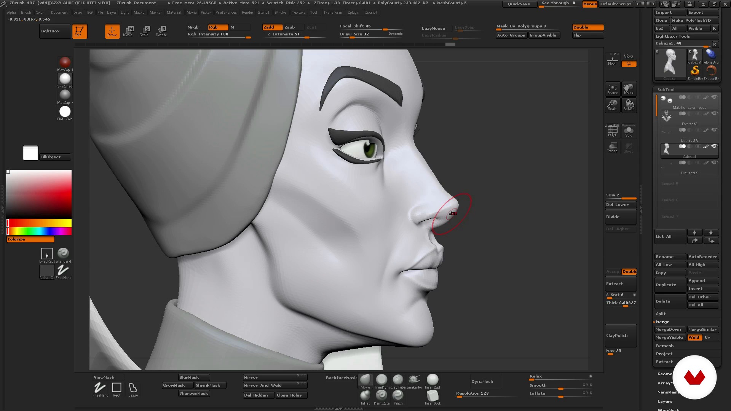This screenshot has width=731, height=411.
Task: Click the right shelf Move view icon
Action: 629,89
